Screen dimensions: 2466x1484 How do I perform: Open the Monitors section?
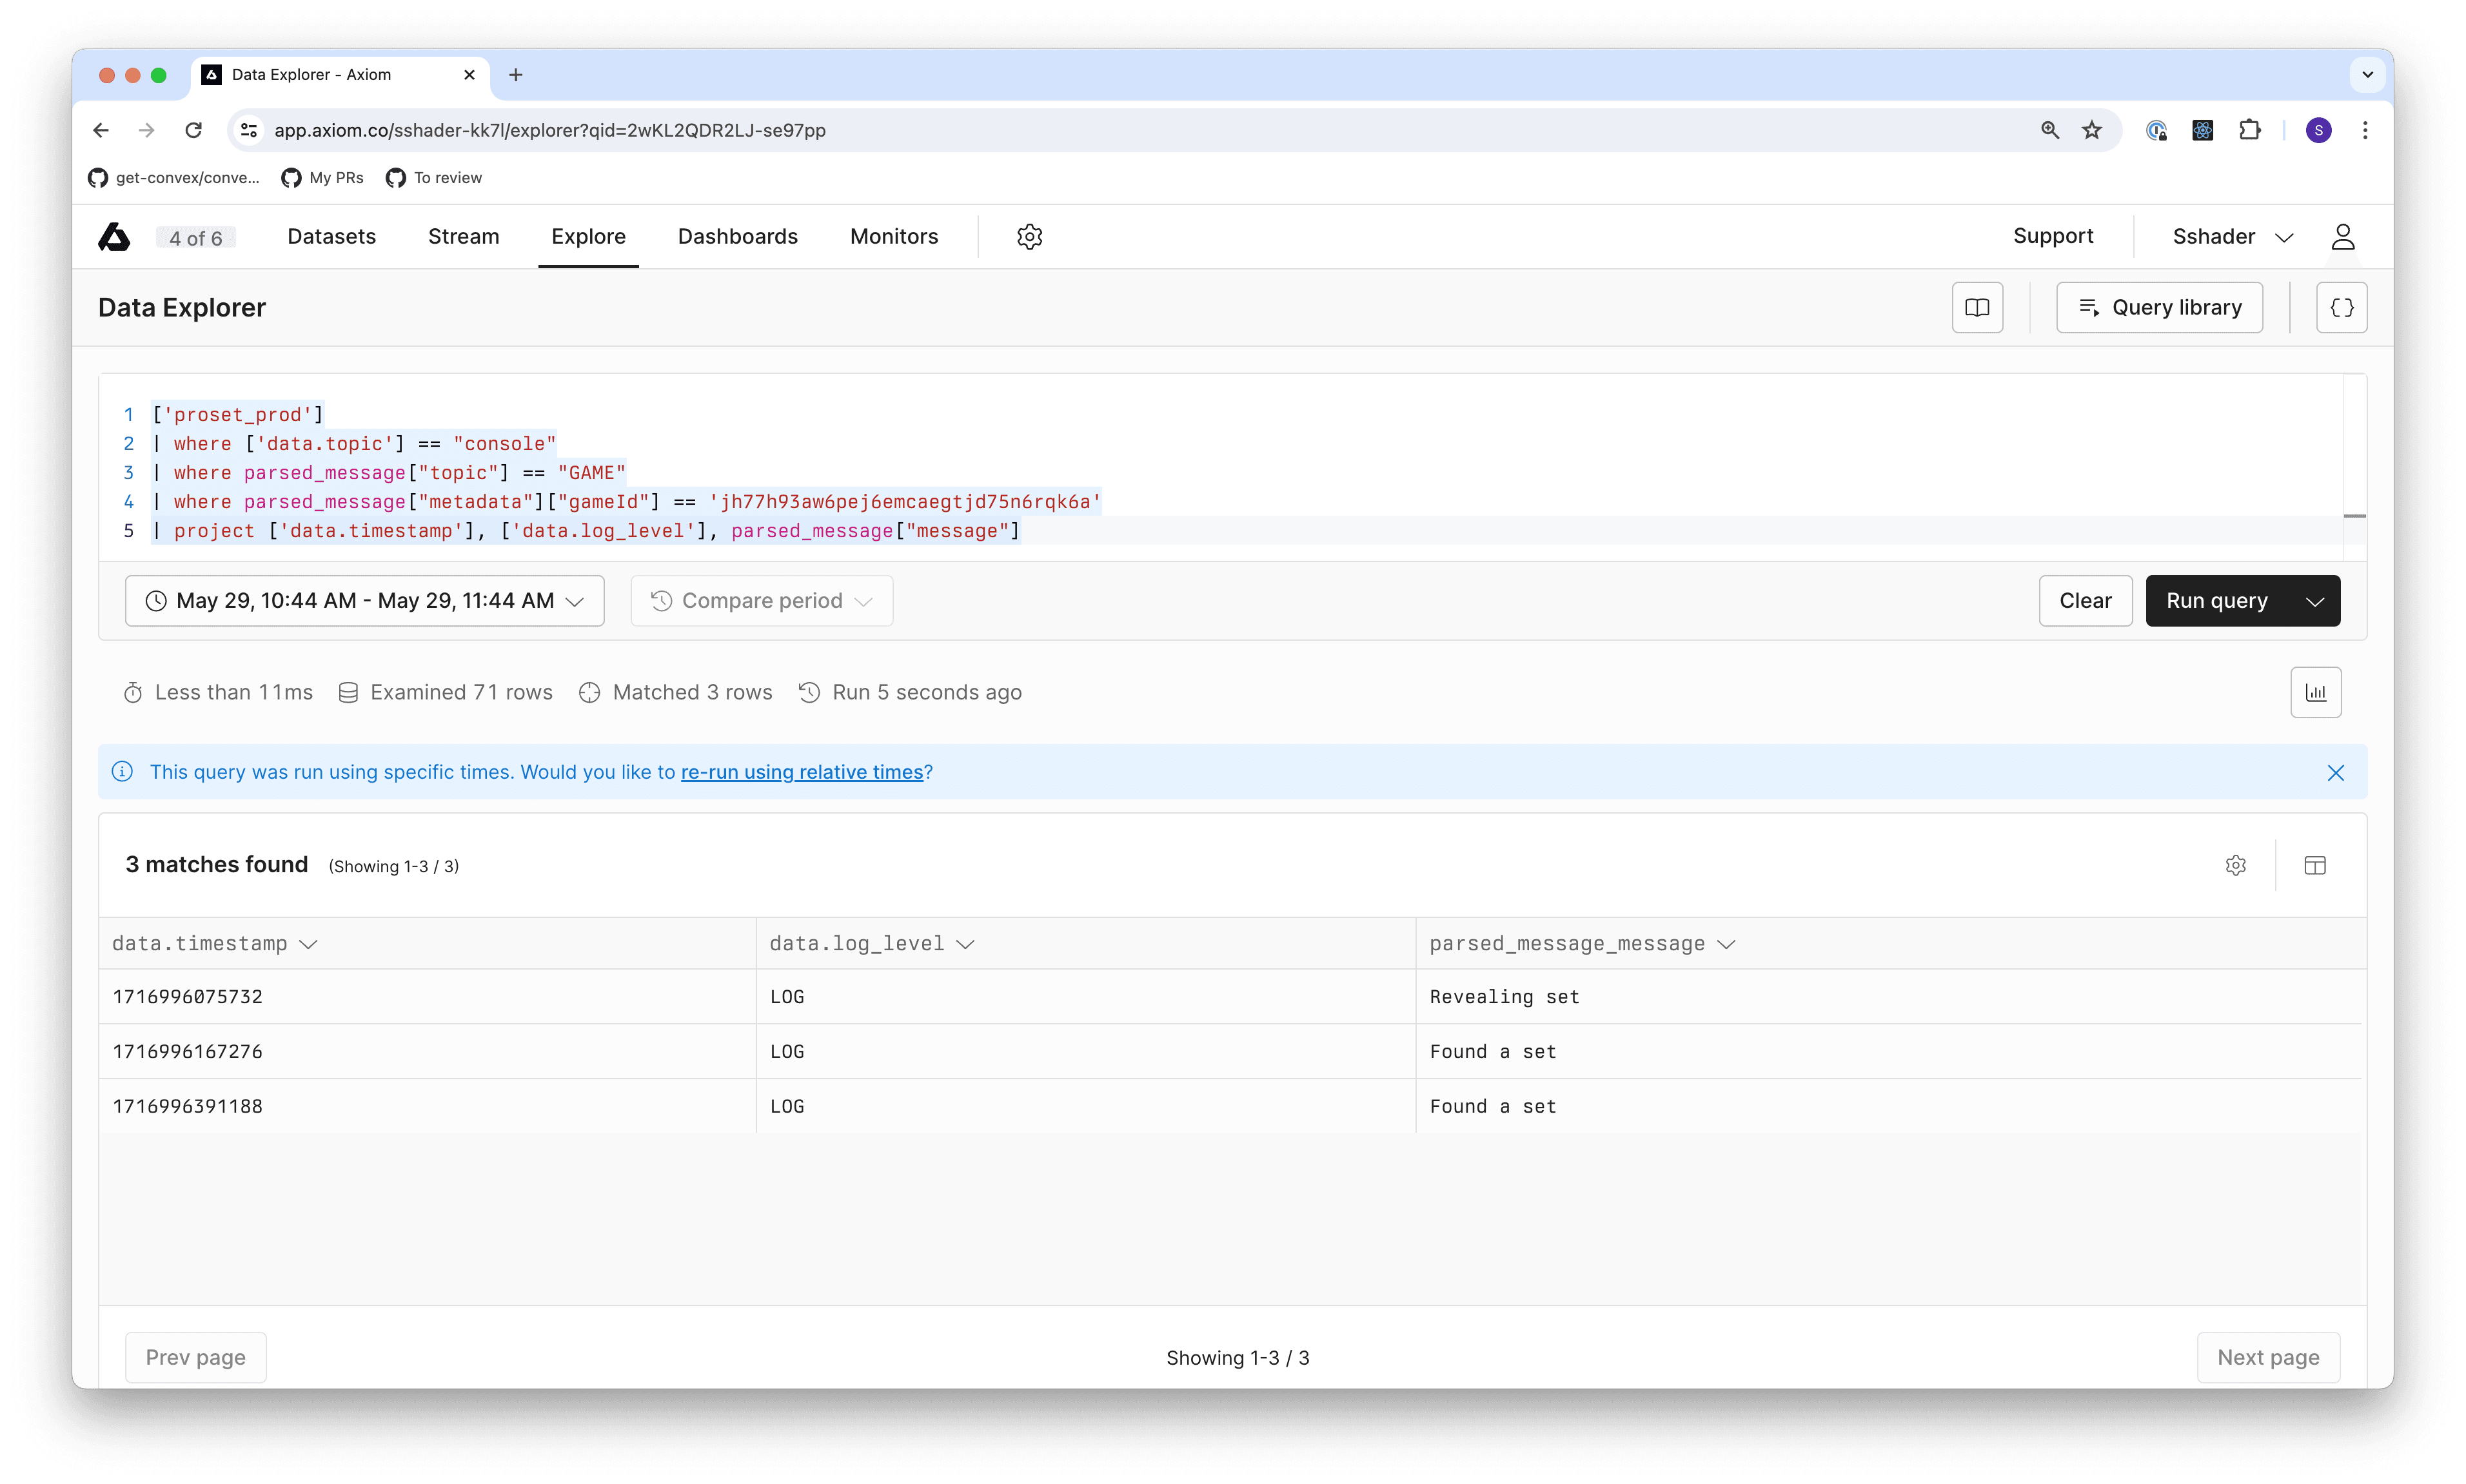click(x=893, y=236)
